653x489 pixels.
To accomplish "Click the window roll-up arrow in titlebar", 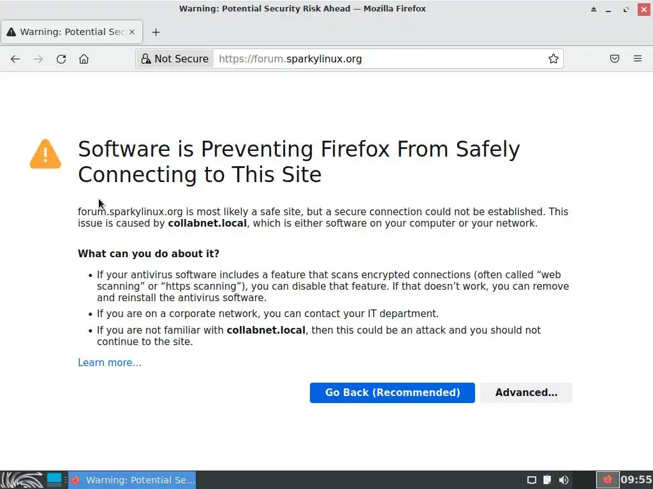I will pyautogui.click(x=594, y=9).
